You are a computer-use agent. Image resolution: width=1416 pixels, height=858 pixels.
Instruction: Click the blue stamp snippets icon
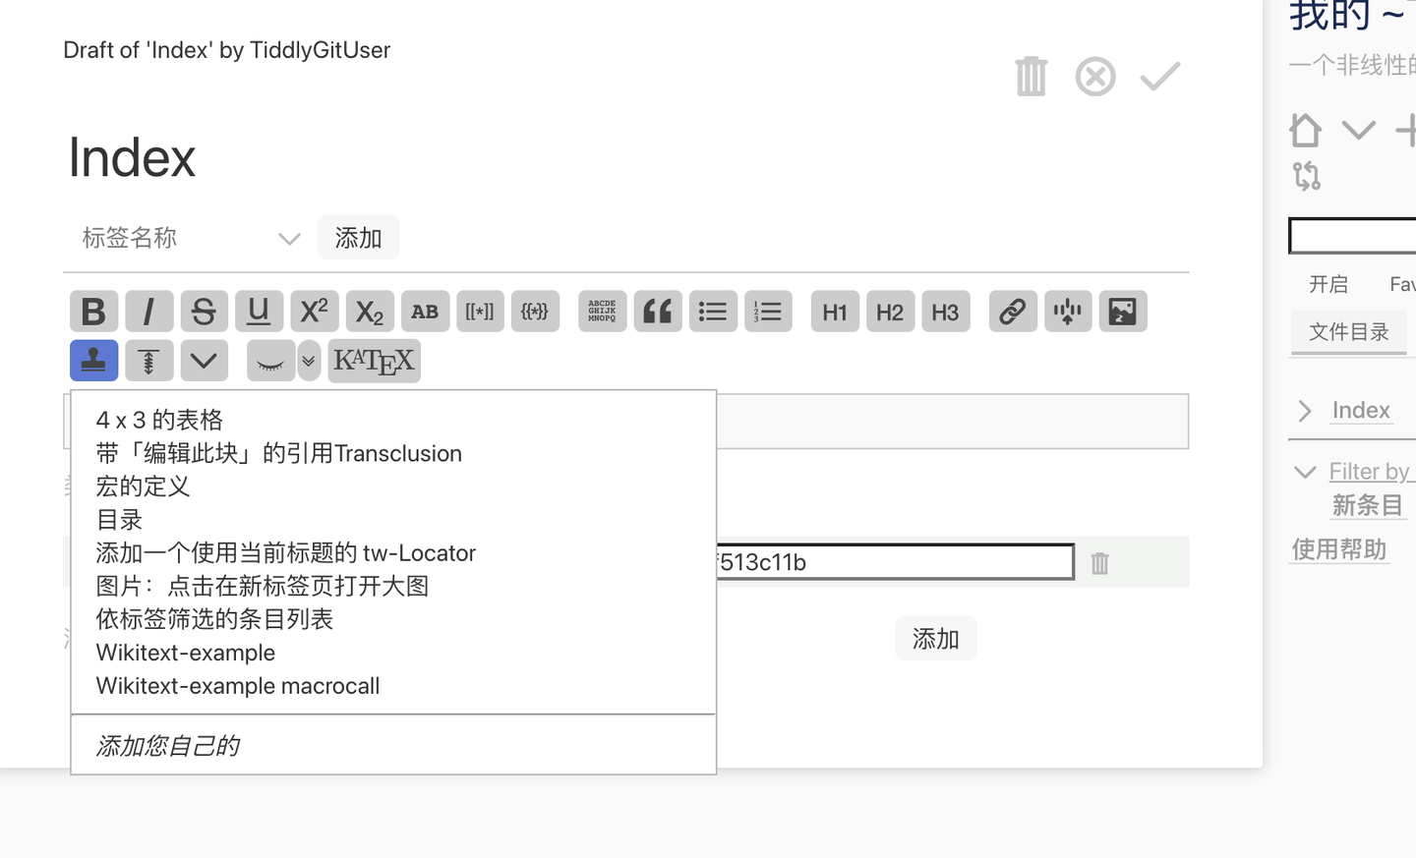[x=93, y=360]
